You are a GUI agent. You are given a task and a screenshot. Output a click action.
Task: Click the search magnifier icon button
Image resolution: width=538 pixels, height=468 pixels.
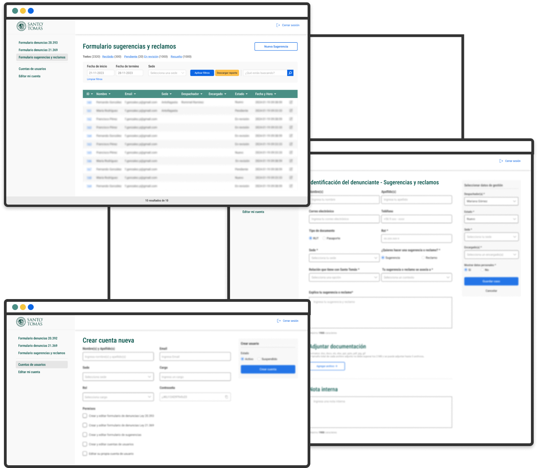tap(290, 73)
